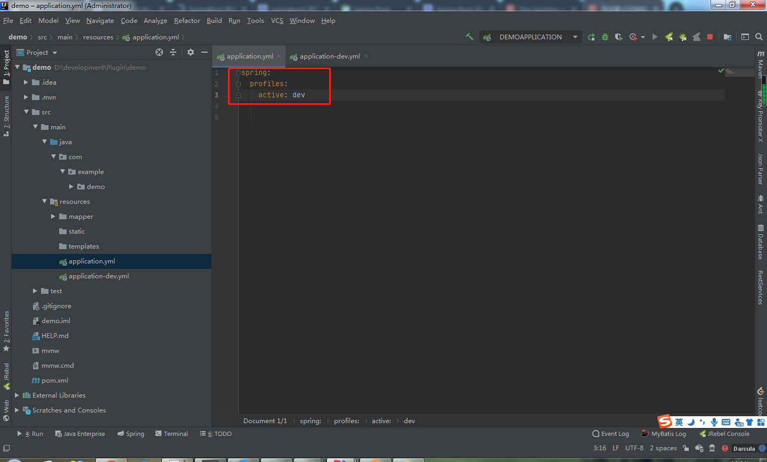
Task: Collapse the resources folder
Action: (x=44, y=201)
